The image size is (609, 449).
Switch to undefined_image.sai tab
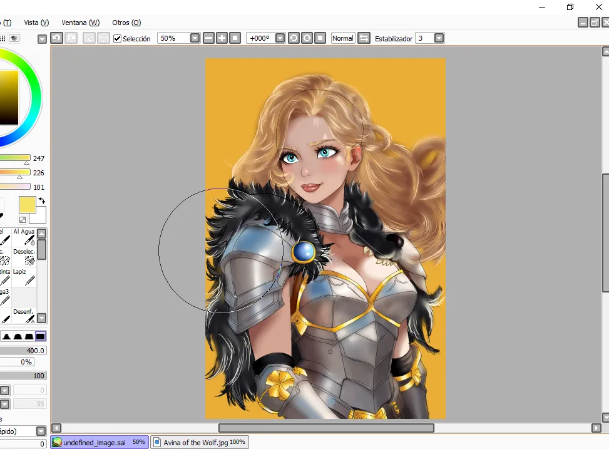pos(100,442)
